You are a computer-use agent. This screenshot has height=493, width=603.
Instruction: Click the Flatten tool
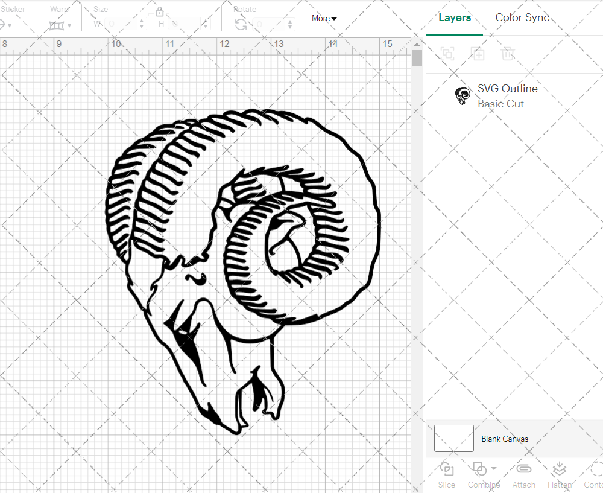(560, 476)
